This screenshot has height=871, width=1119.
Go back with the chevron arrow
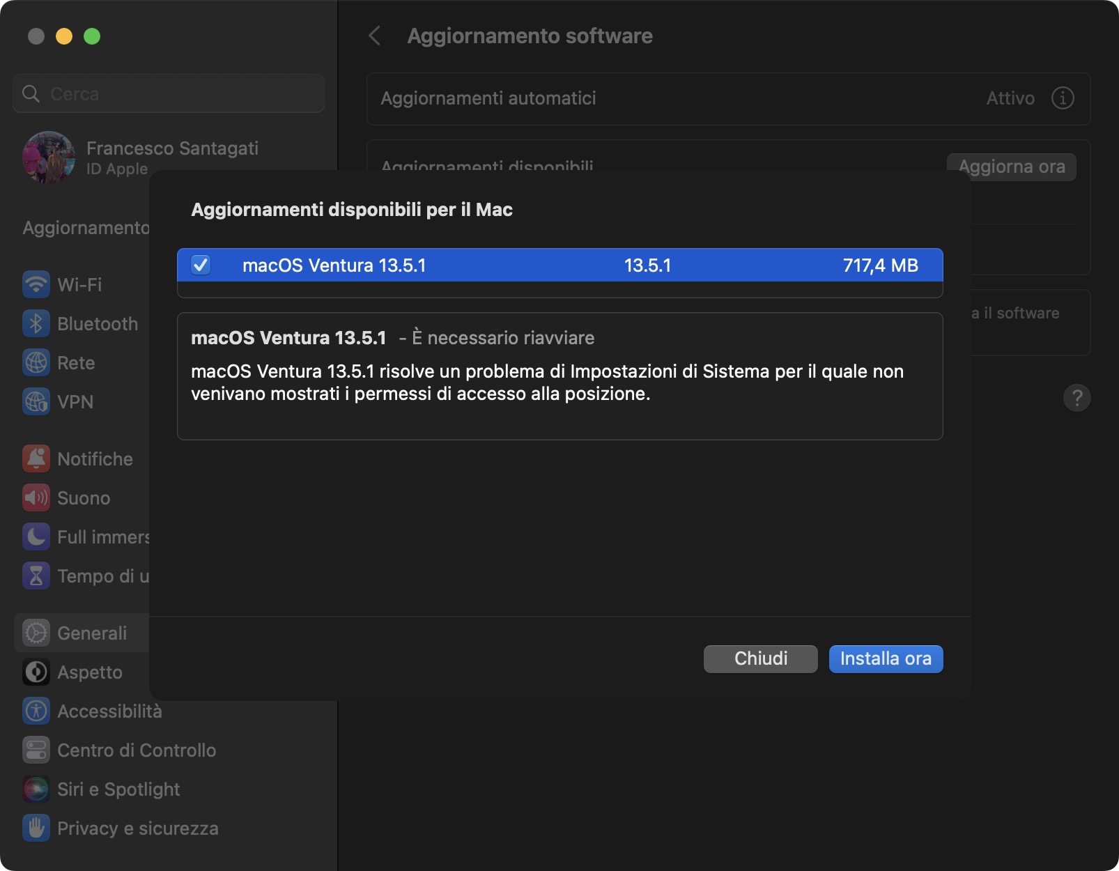pyautogui.click(x=375, y=36)
